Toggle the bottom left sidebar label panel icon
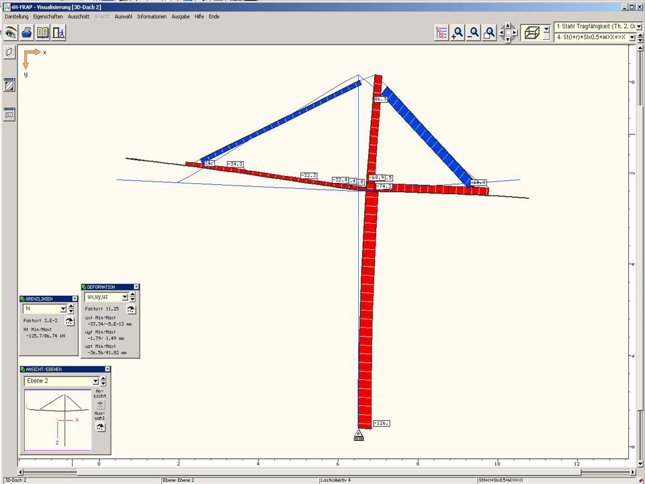The width and height of the screenshot is (645, 484). [9, 114]
